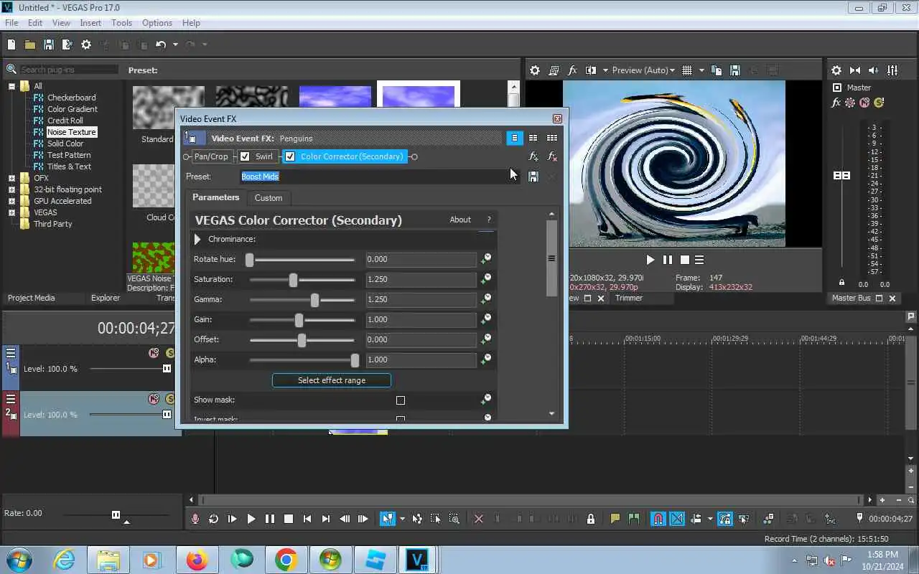Expand the VEGAS folder

coord(11,212)
